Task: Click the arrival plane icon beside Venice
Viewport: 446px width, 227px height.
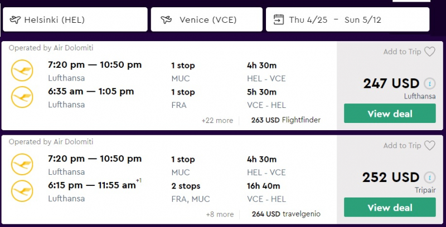Action: 166,20
